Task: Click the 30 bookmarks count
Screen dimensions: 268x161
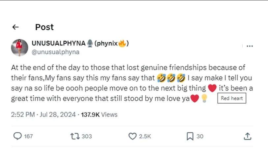Action: click(200, 136)
